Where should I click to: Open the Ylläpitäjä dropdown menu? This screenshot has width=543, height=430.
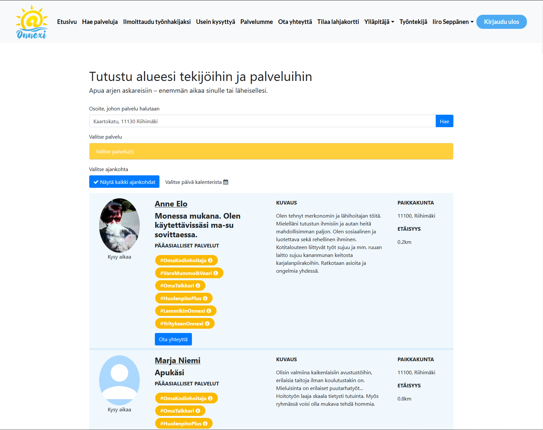[x=379, y=22]
